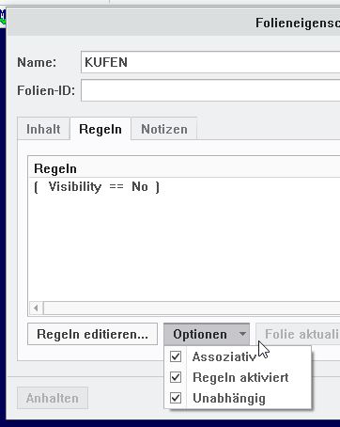This screenshot has height=427, width=340.
Task: Click the greyed-out Anhalten button
Action: click(53, 398)
